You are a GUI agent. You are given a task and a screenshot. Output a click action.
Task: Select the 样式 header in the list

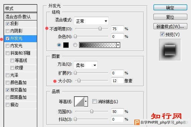click(20, 8)
